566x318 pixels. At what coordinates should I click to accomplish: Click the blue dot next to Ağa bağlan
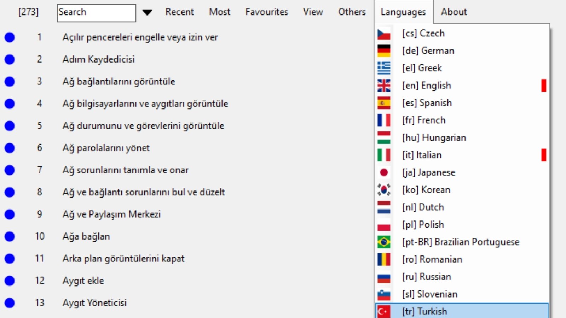(x=10, y=236)
